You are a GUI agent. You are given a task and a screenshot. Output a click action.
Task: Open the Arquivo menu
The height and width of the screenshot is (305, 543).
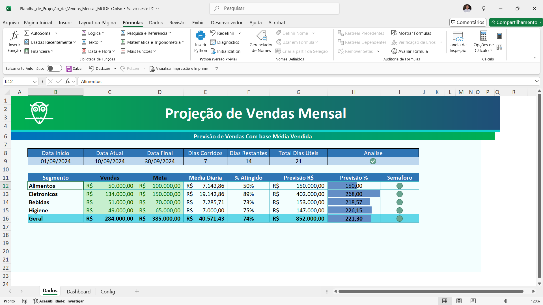pyautogui.click(x=11, y=23)
